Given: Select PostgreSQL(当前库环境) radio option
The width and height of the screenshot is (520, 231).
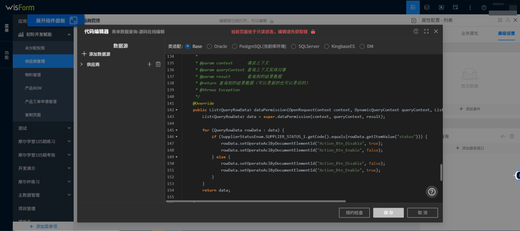Looking at the screenshot, I should (x=234, y=46).
